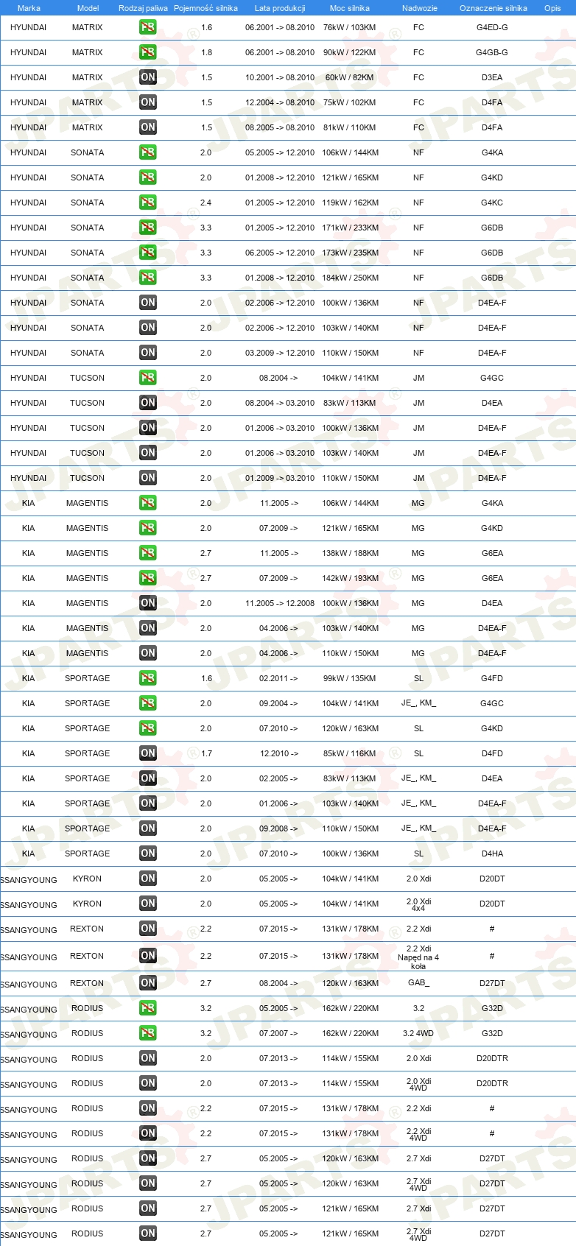Click PB fuel icon in Hyundai Matrix 1.6 row
Image resolution: width=576 pixels, height=1246 pixels.
tap(148, 27)
